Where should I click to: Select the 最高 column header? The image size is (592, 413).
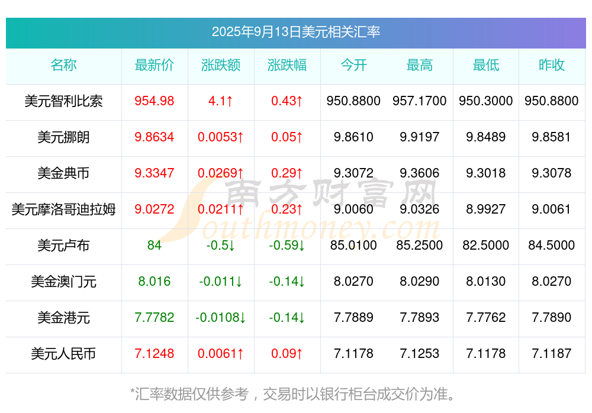[420, 65]
